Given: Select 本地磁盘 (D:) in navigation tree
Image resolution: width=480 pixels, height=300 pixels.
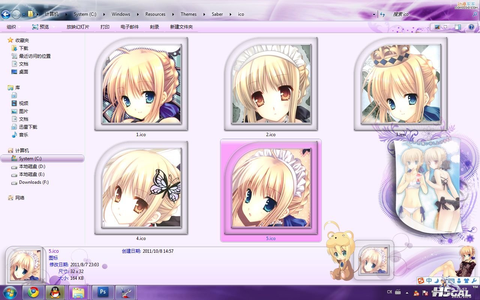Looking at the screenshot, I should [32, 166].
